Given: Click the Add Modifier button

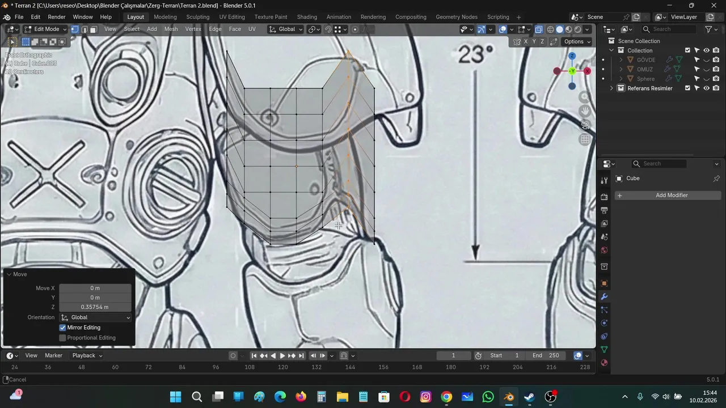Looking at the screenshot, I should point(668,195).
